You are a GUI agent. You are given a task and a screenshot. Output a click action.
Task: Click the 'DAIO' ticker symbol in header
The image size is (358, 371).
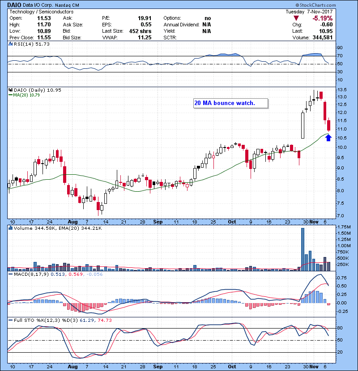click(x=14, y=5)
